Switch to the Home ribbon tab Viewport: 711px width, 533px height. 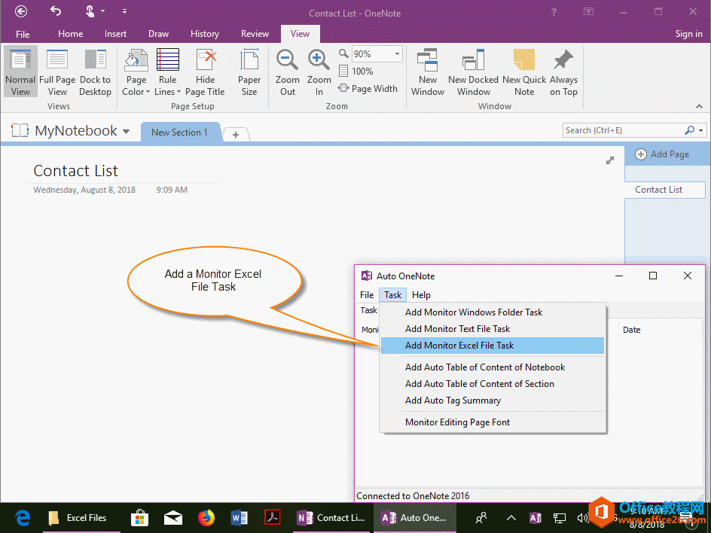(x=70, y=34)
